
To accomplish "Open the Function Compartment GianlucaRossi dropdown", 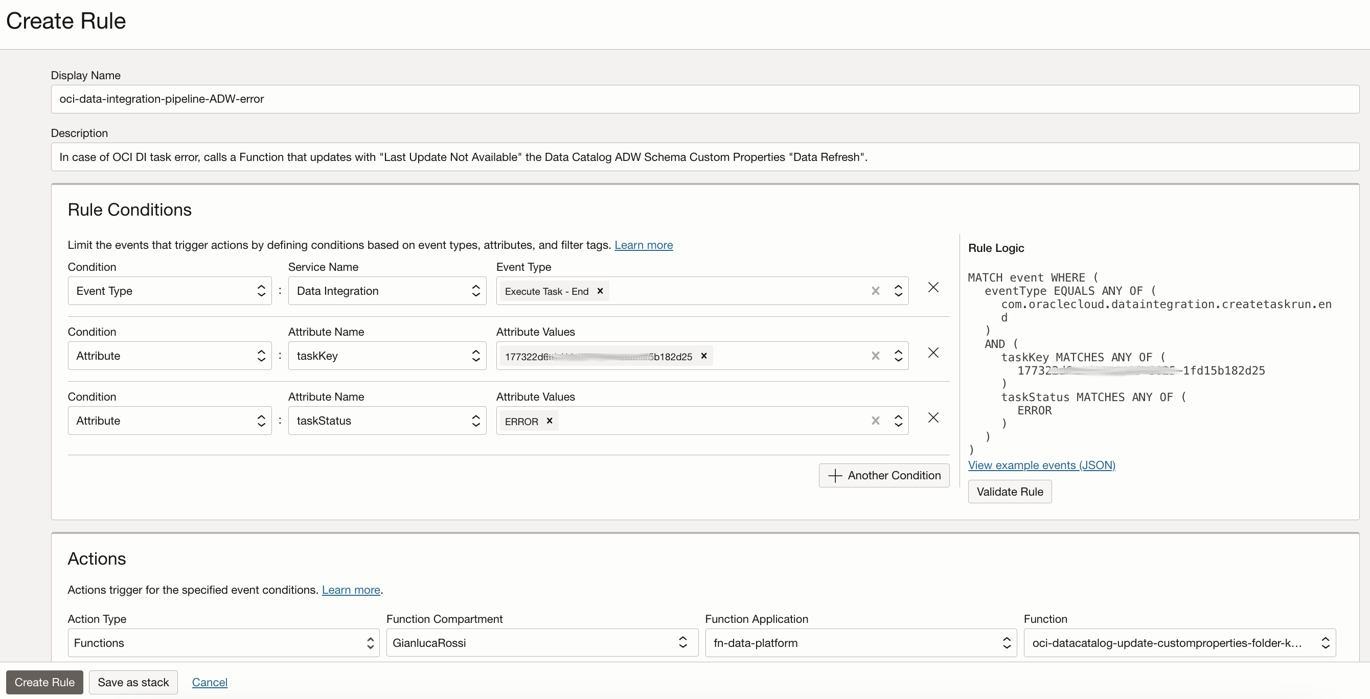I will coord(542,643).
